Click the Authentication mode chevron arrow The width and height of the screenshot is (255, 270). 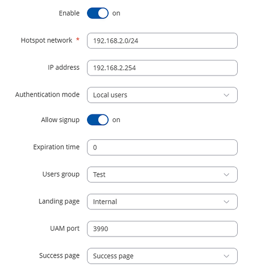pos(226,95)
